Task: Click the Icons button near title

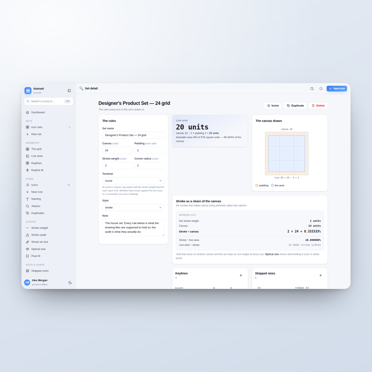Action: coord(273,106)
